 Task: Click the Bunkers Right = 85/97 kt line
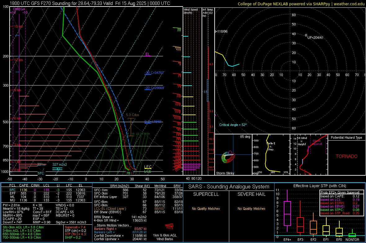tap(120, 229)
